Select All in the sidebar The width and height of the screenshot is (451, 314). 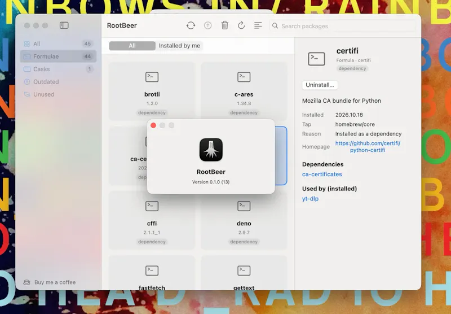[x=58, y=44]
